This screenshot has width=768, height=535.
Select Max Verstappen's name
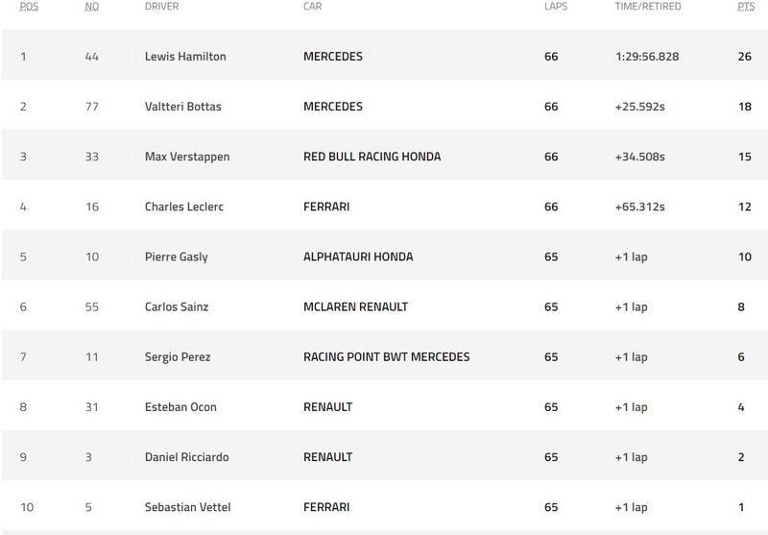click(x=183, y=157)
